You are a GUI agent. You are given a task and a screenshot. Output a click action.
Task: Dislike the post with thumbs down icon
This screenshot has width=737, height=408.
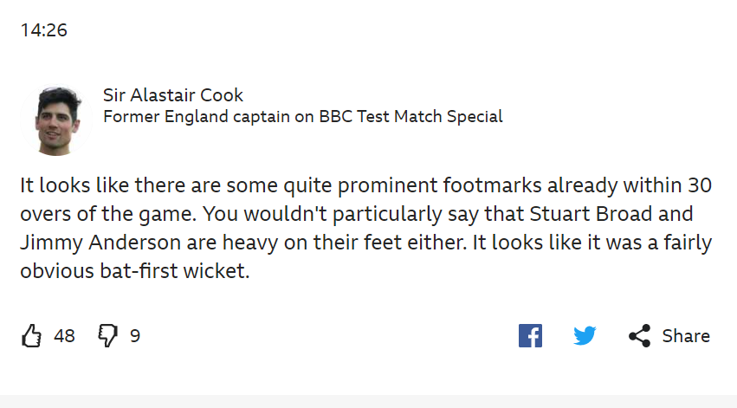(107, 336)
